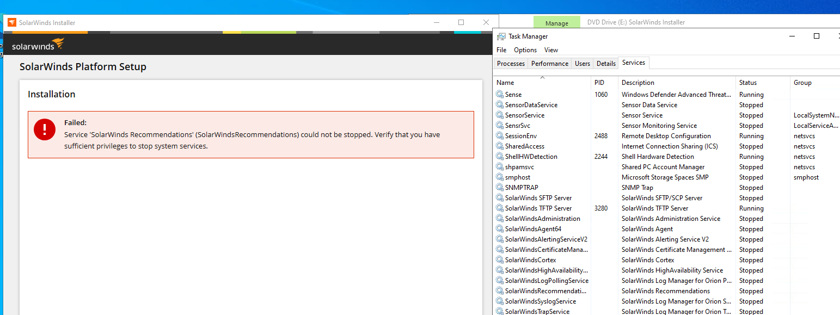Click the Running status of SolarWinds TFTP Server

tap(751, 208)
